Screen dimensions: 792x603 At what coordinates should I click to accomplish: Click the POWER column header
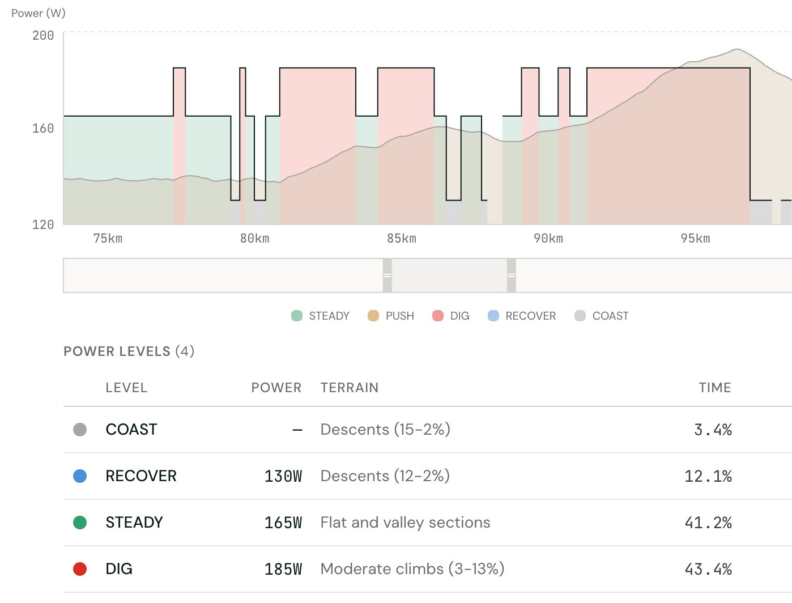[276, 388]
